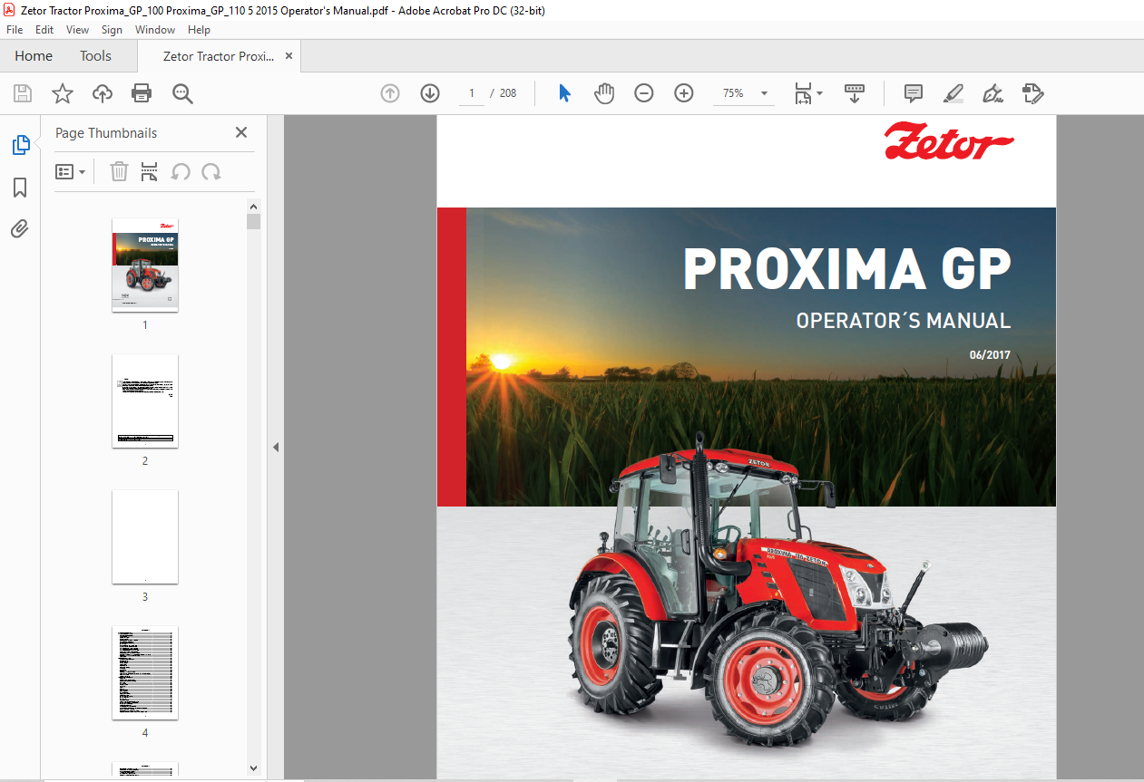Click the stamp/redact tool icon
This screenshot has height=782, width=1144.
[1033, 93]
